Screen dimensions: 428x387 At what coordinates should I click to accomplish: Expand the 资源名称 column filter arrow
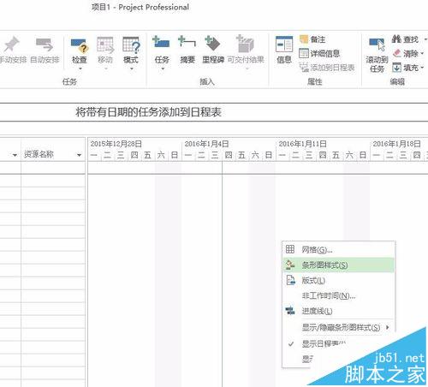point(79,155)
